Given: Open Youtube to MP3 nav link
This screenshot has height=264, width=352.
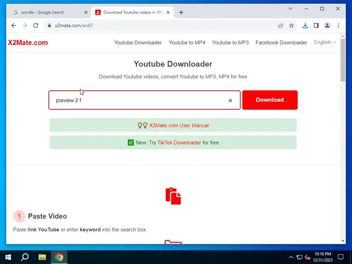Looking at the screenshot, I should [230, 43].
